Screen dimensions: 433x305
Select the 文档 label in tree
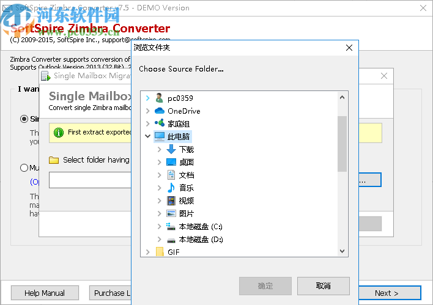(187, 175)
